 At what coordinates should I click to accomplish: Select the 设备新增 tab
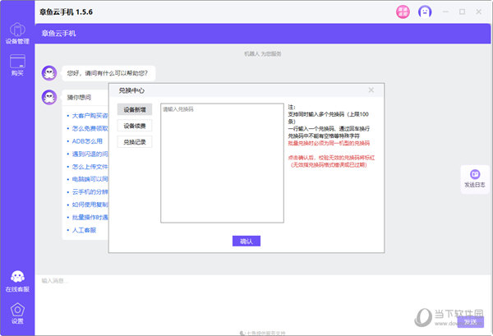[135, 110]
